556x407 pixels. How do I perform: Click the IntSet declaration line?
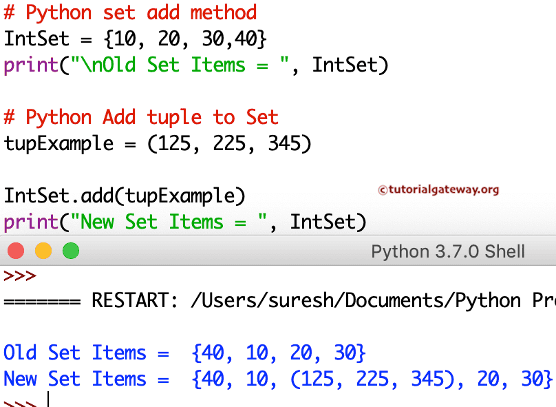click(x=134, y=39)
